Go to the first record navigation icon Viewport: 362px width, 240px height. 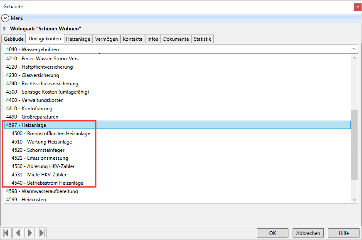pos(6,233)
